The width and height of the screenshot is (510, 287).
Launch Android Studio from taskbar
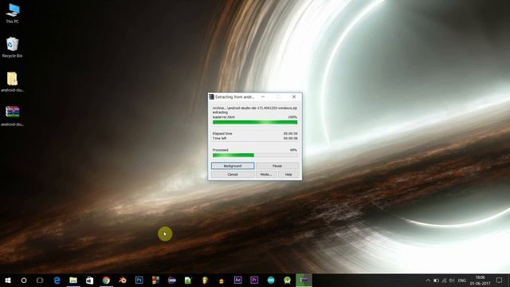tap(287, 280)
